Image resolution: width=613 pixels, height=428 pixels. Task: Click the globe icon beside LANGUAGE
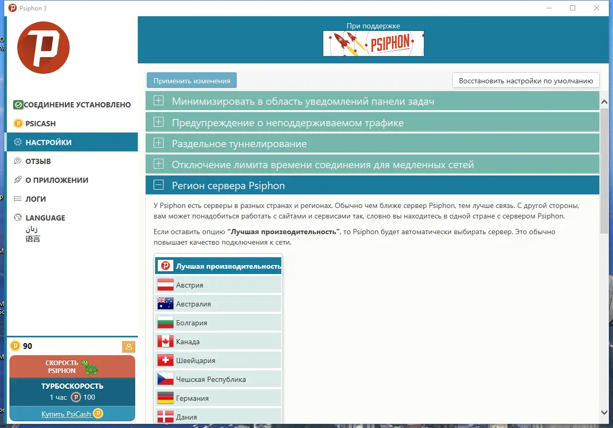tap(18, 217)
